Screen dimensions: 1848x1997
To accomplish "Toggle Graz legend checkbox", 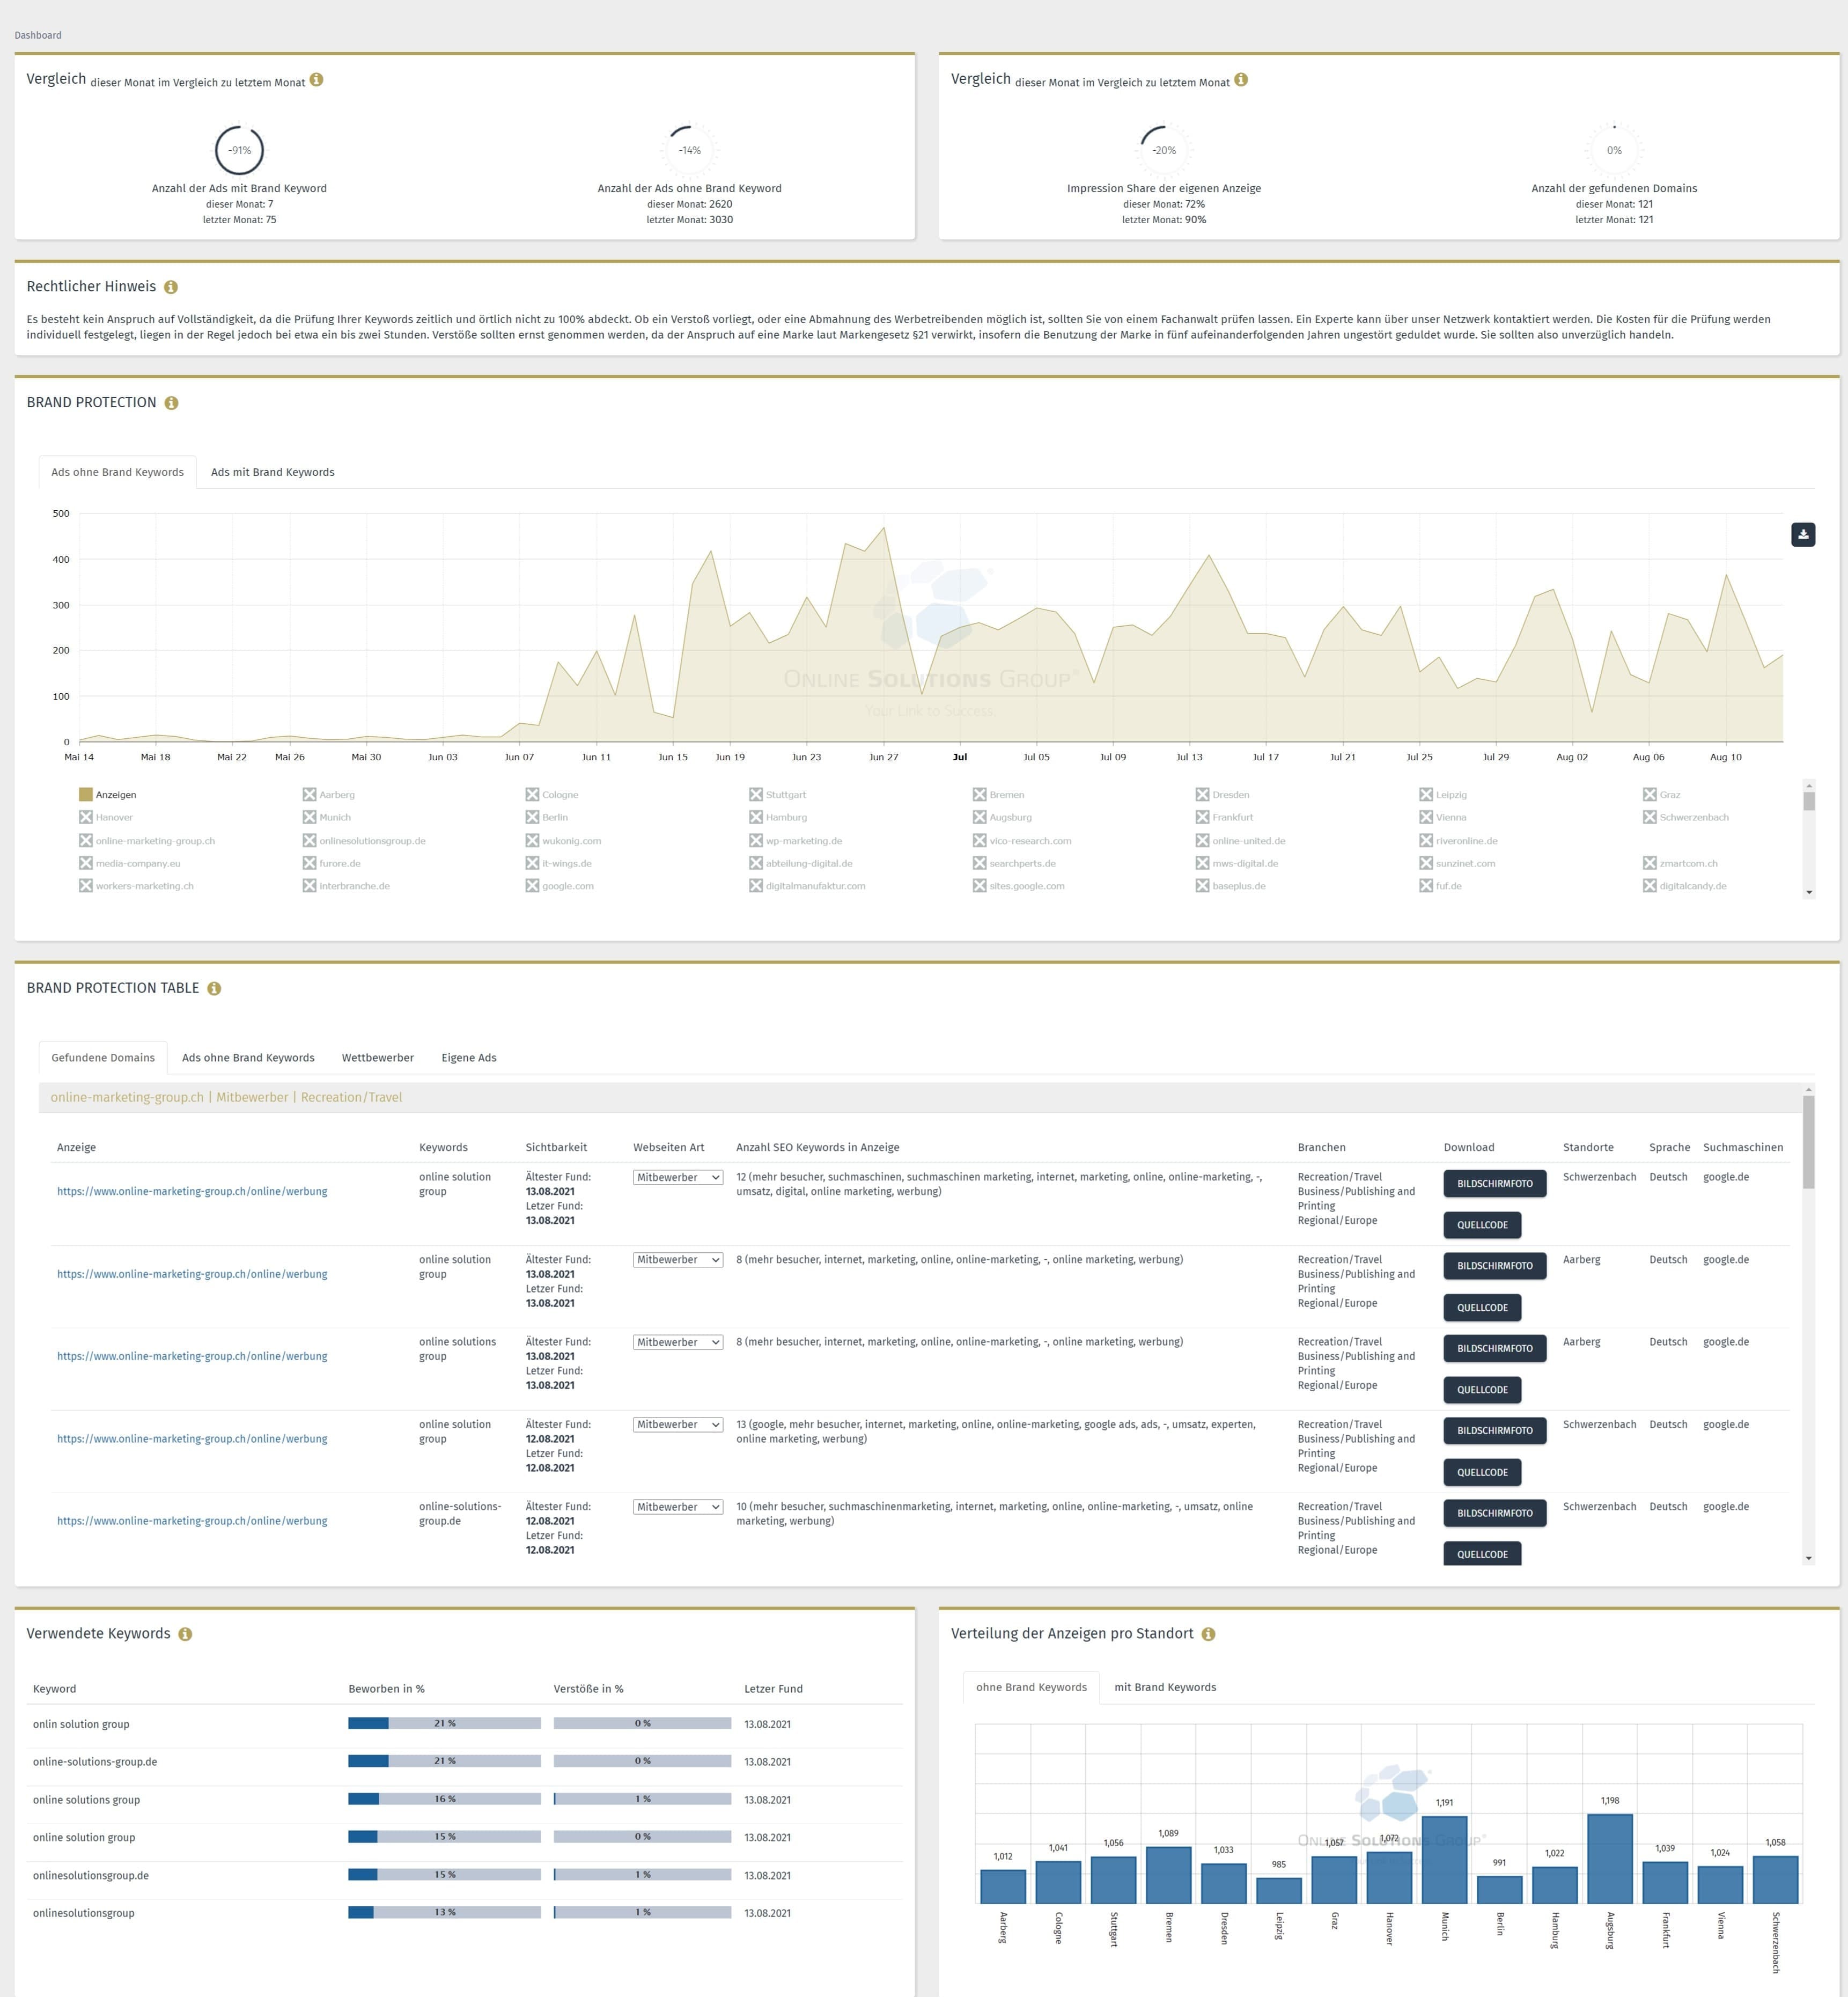I will [x=1662, y=795].
